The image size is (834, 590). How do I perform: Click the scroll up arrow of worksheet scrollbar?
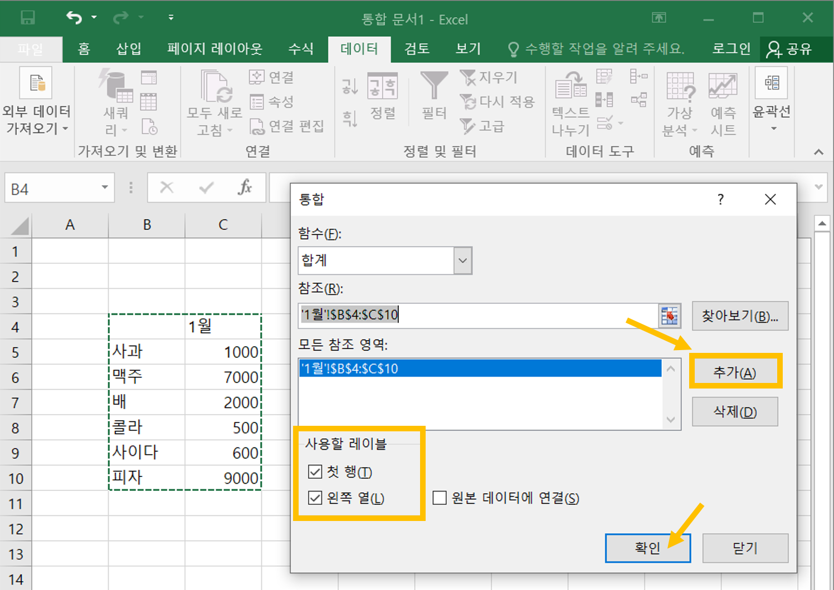[822, 224]
